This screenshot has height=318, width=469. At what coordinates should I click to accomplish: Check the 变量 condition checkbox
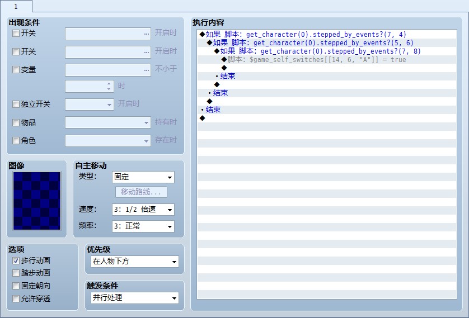16,69
